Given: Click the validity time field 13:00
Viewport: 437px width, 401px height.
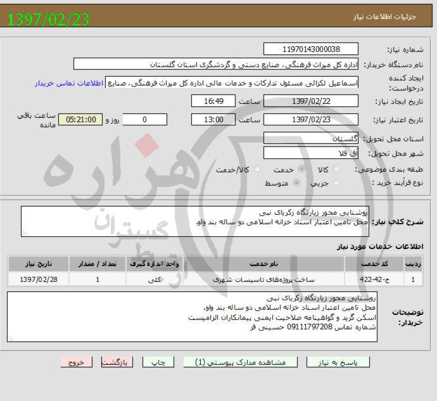Looking at the screenshot, I should [x=213, y=120].
